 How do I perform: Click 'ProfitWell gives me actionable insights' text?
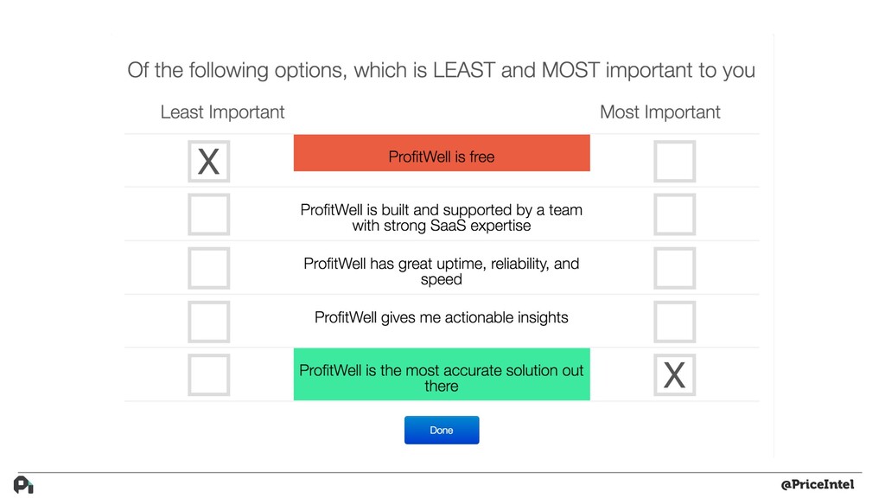[x=442, y=318]
